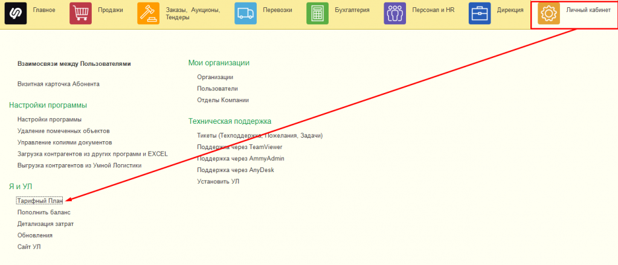Open Взаимосвязи между Пользователями
Image resolution: width=618 pixels, height=265 pixels.
[x=74, y=63]
